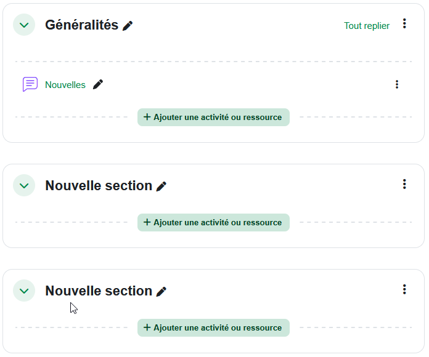Image resolution: width=429 pixels, height=357 pixels.
Task: Open the Généralités section three-dot menu
Action: tap(404, 24)
